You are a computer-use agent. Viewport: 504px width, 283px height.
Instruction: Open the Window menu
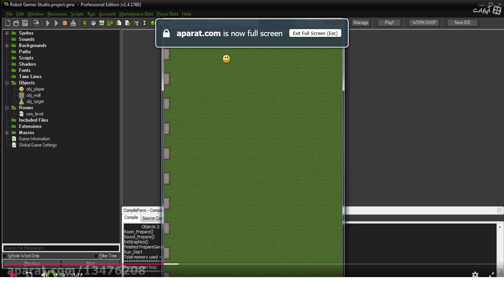tap(35, 14)
